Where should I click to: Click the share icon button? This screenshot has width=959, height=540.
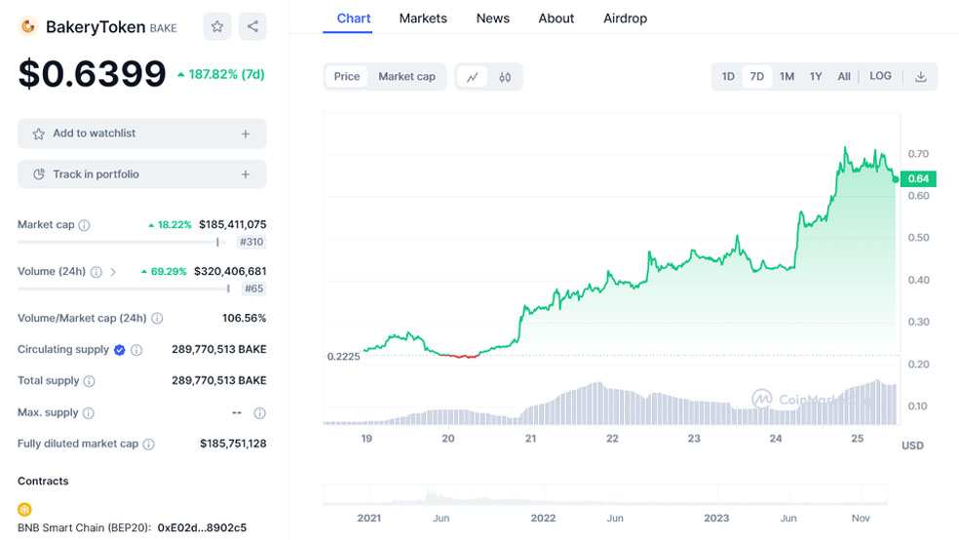pos(252,26)
